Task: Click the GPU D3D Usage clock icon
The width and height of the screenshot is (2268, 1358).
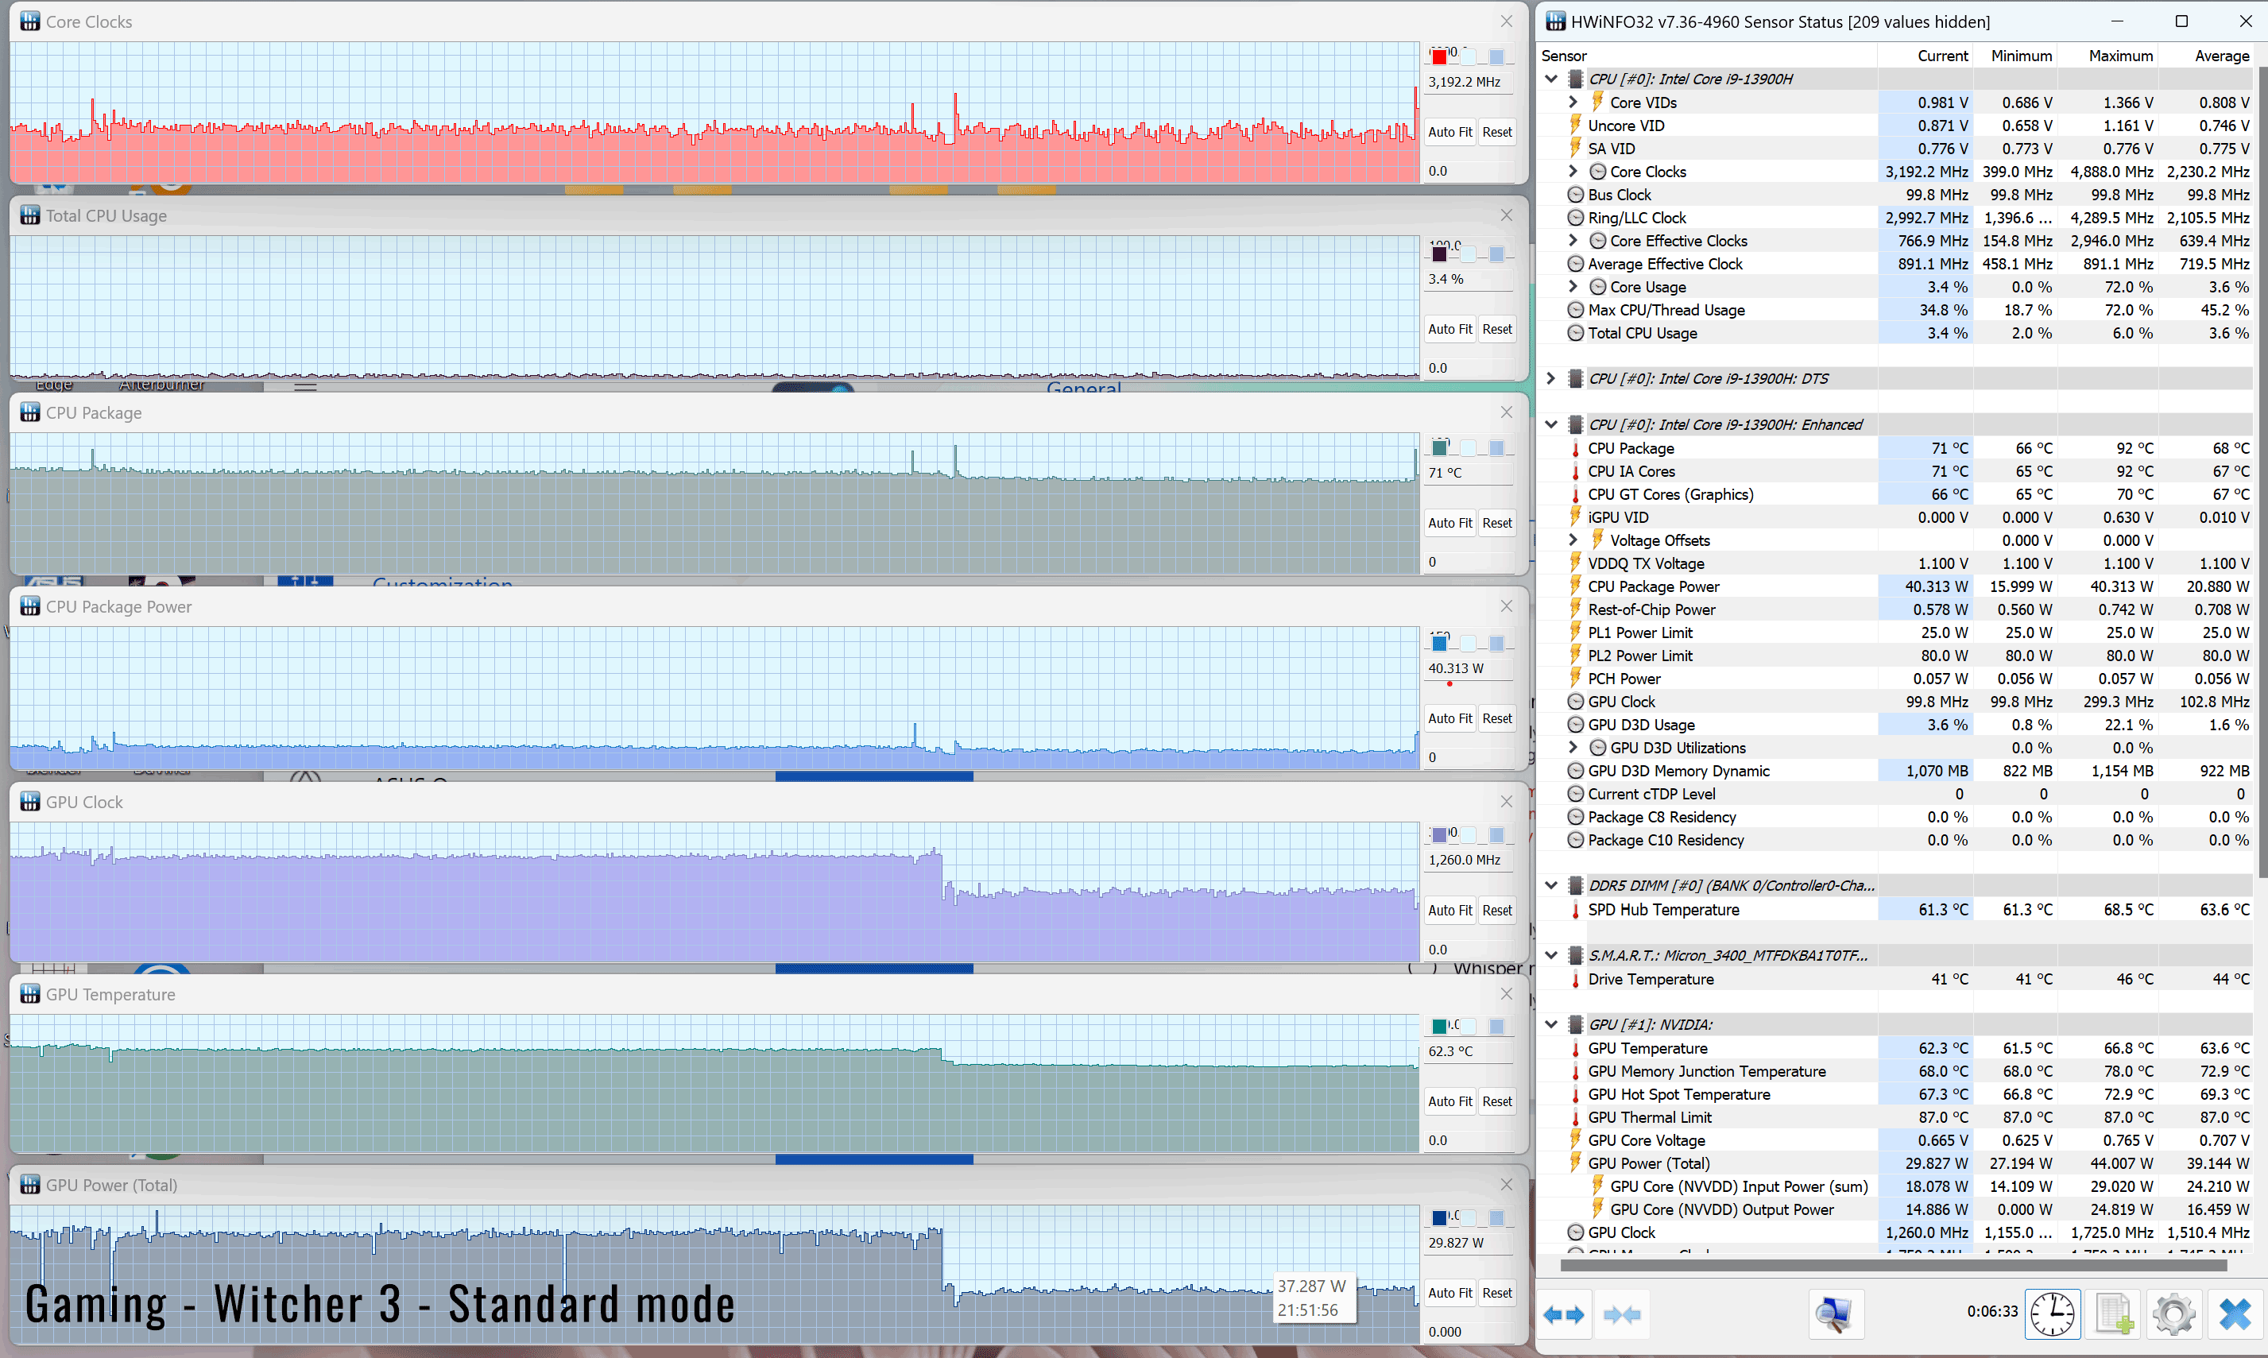Action: pos(1575,725)
